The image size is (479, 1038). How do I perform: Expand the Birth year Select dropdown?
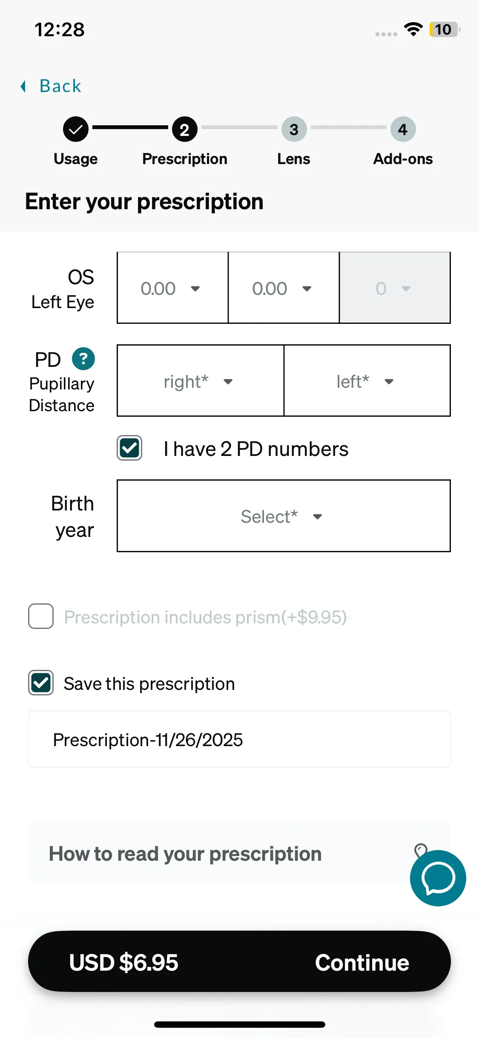284,516
